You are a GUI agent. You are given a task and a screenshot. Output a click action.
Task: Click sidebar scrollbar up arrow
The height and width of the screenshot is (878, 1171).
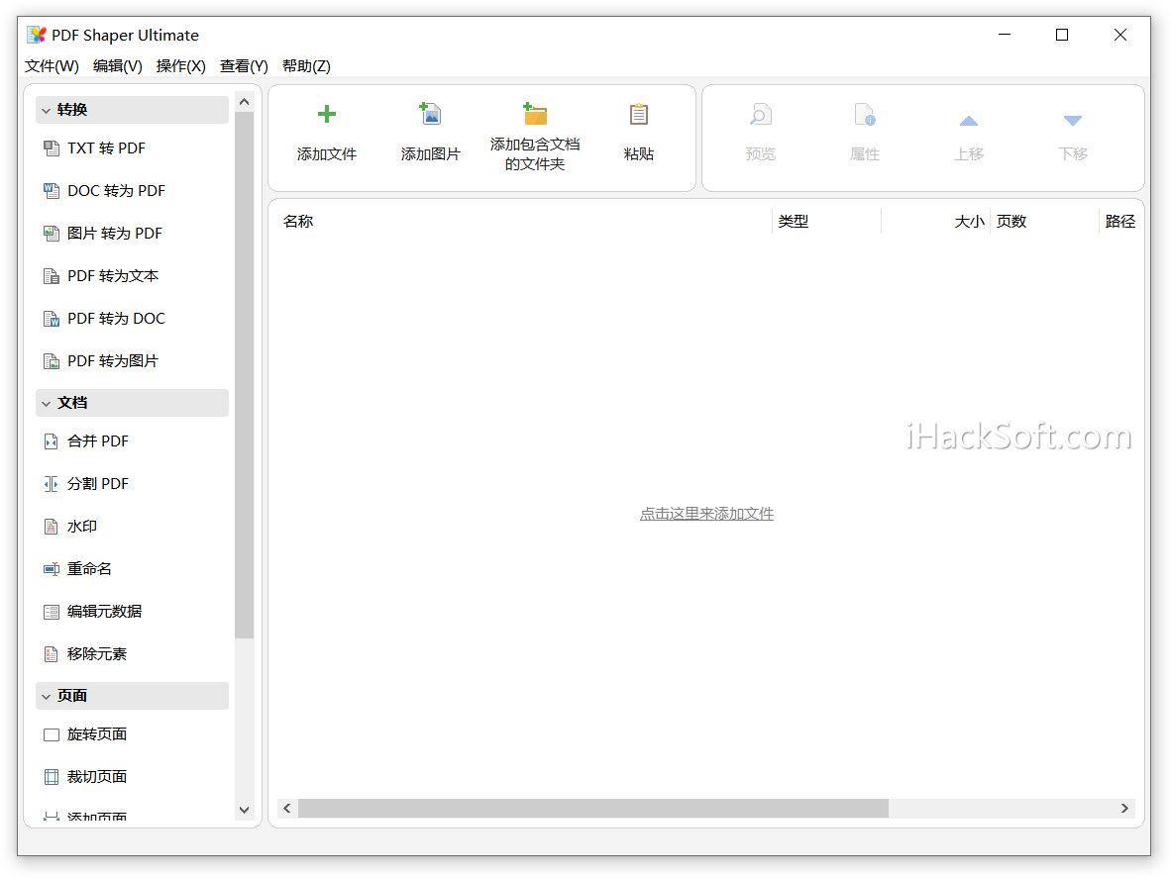(245, 101)
